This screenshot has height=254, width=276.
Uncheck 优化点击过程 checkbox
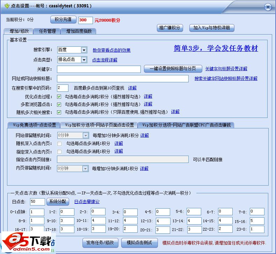[x=59, y=97]
